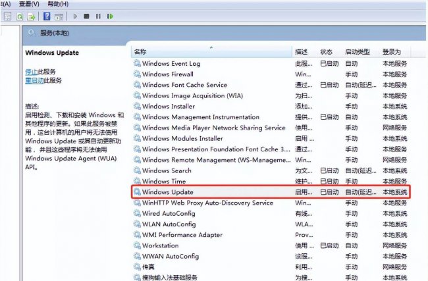Click the 重启动 link to restart service
428x281 pixels.
(x=34, y=80)
